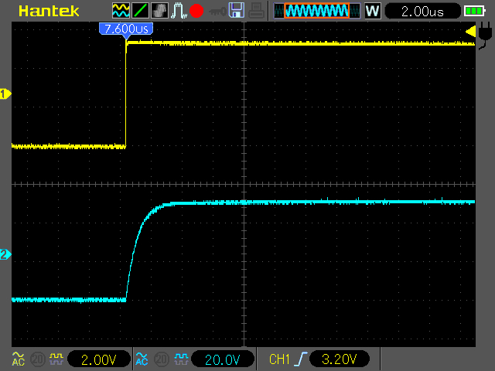Viewport: 495px width, 371px height.
Task: Click the green battery status icon
Action: coord(474,11)
